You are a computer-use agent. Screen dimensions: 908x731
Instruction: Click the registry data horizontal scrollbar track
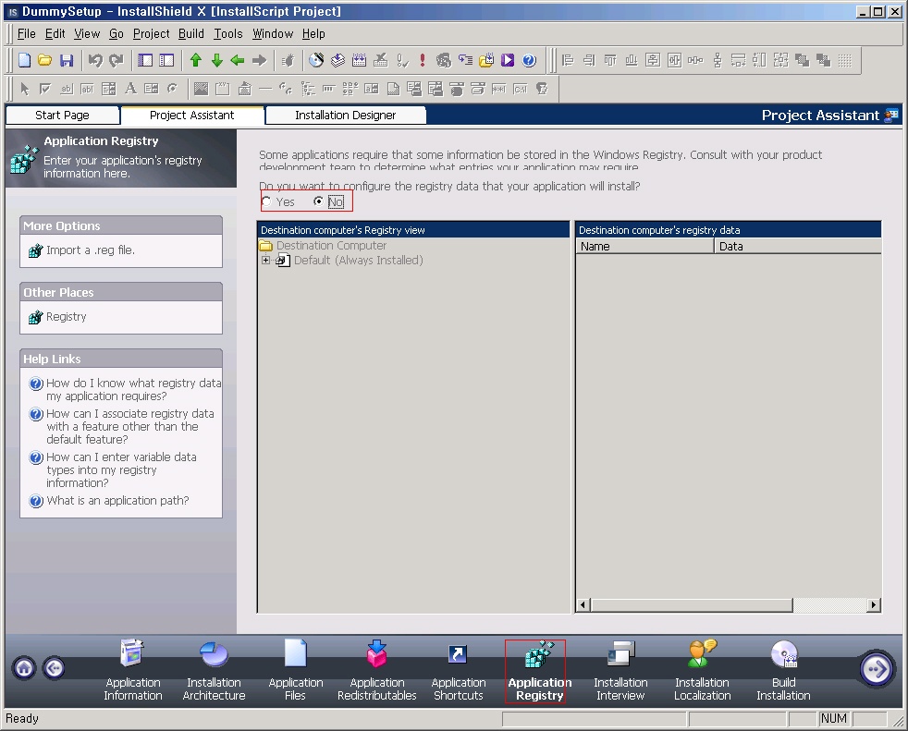pyautogui.click(x=829, y=604)
